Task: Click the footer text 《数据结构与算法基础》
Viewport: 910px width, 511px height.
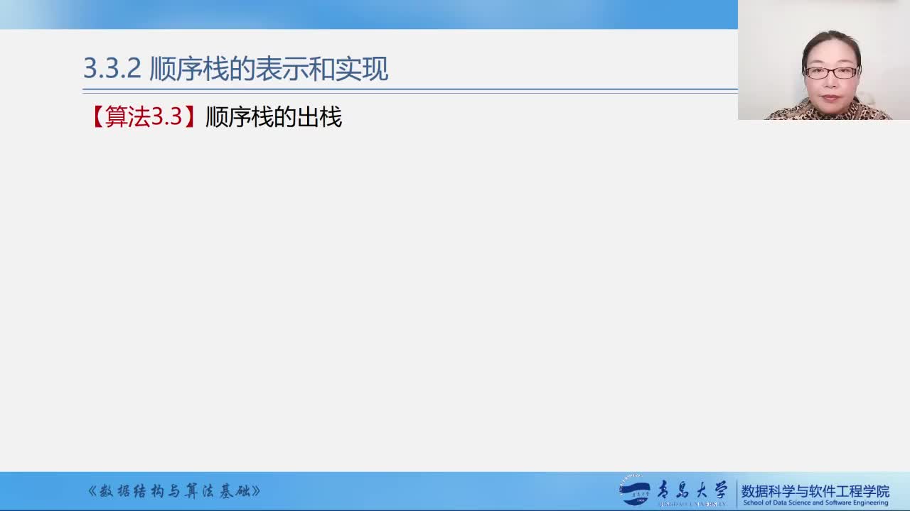Action: click(174, 491)
